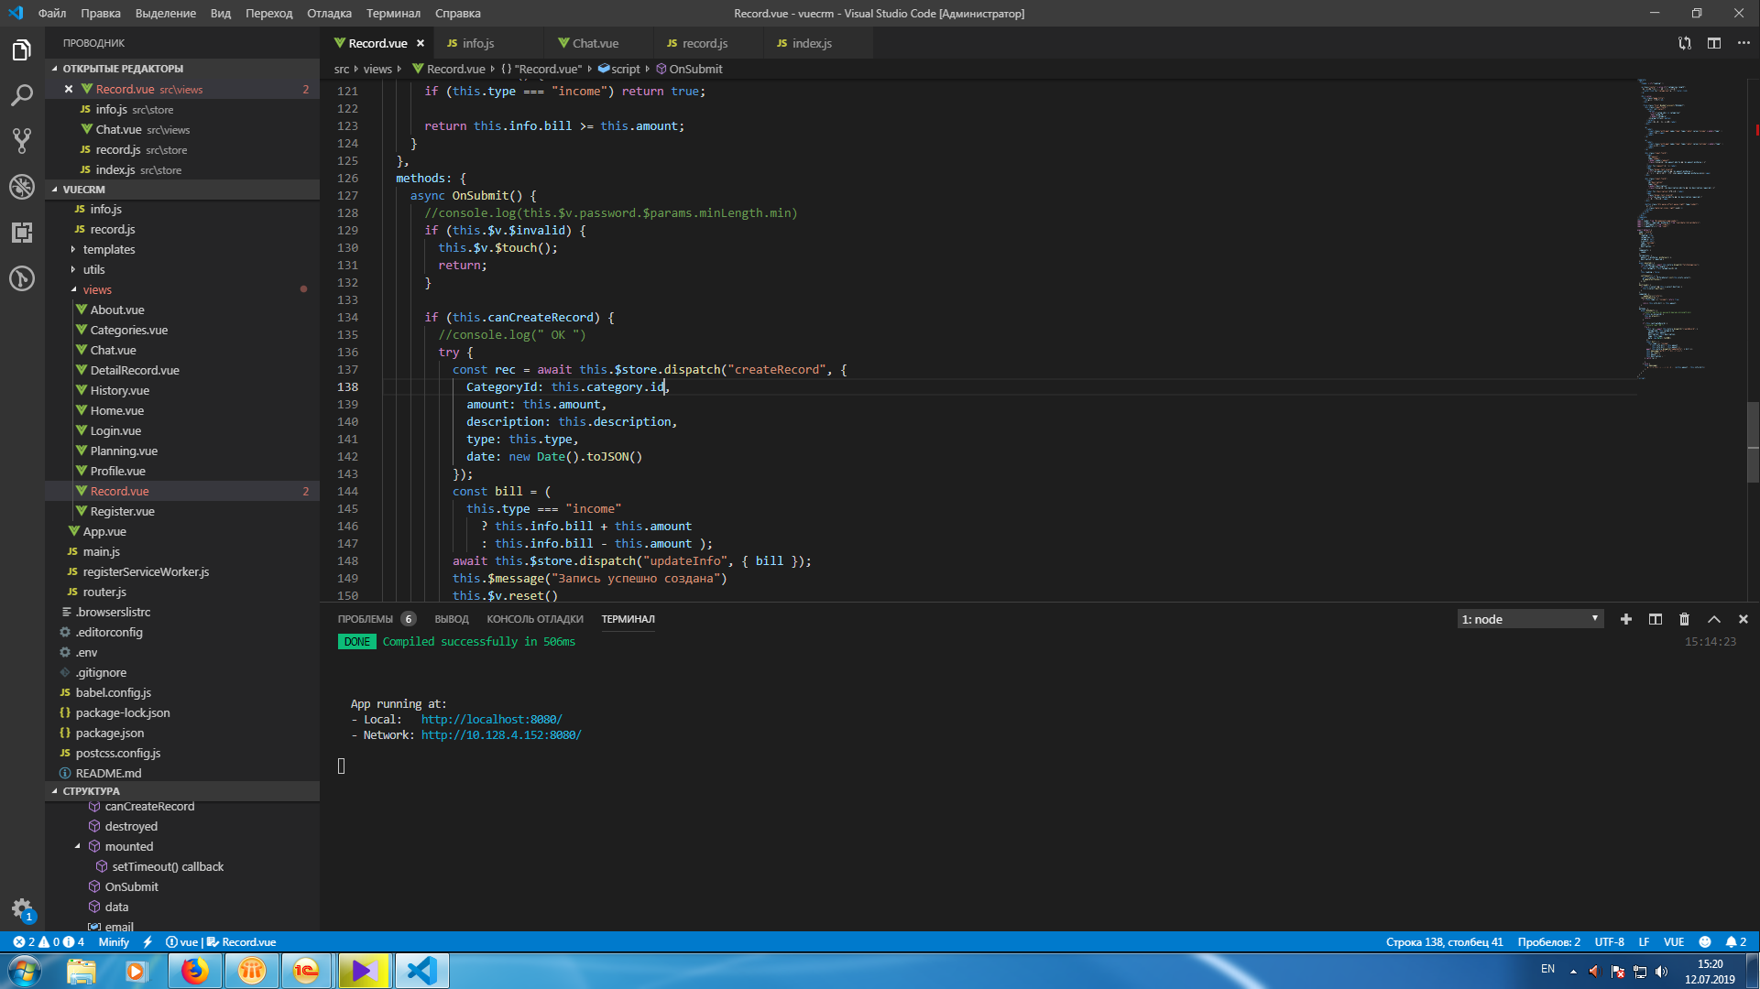
Task: Switch to the Chat.vue editor tab
Action: point(594,43)
